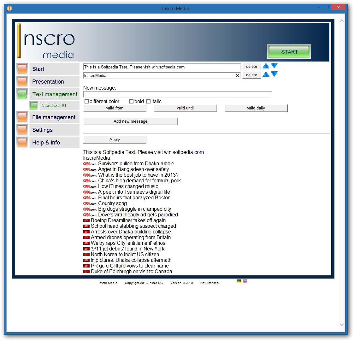Click BBC news logo beside Boeing Dreamliner headline

pyautogui.click(x=86, y=220)
